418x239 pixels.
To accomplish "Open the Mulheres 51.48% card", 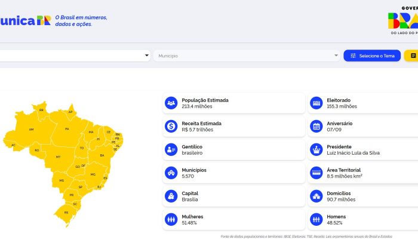I will [233, 219].
